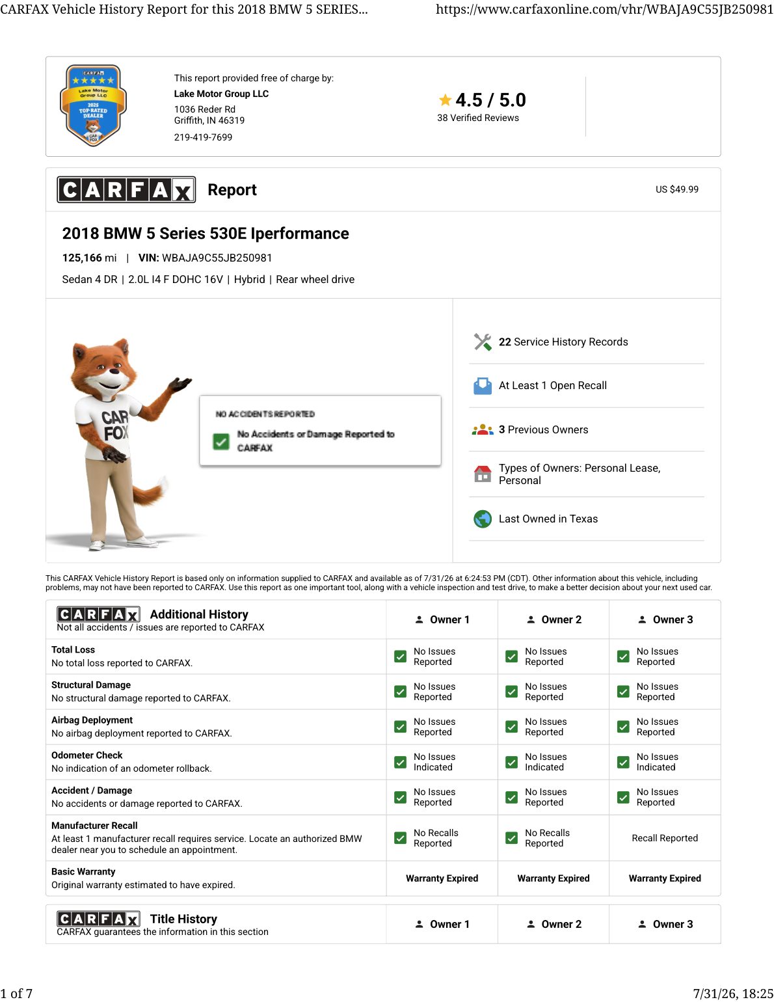Click the Additional History section title
The width and height of the screenshot is (774, 1002).
pyautogui.click(x=199, y=614)
